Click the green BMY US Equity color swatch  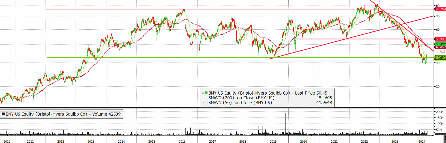click(x=206, y=93)
